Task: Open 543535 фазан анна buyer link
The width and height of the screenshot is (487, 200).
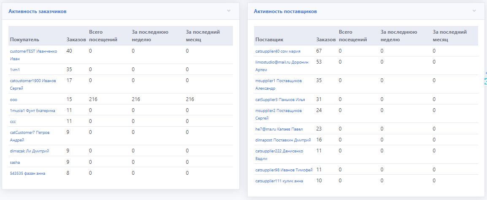Action: 27,173
